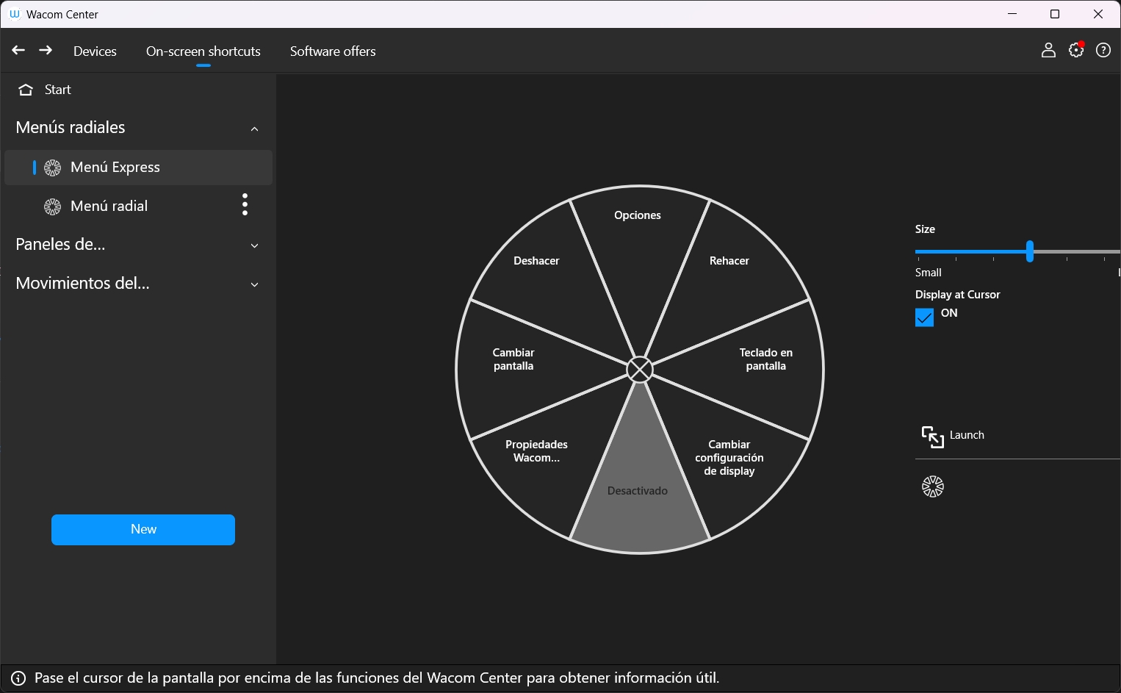
Task: Minimize the Wacom Center window
Action: pyautogui.click(x=1012, y=14)
